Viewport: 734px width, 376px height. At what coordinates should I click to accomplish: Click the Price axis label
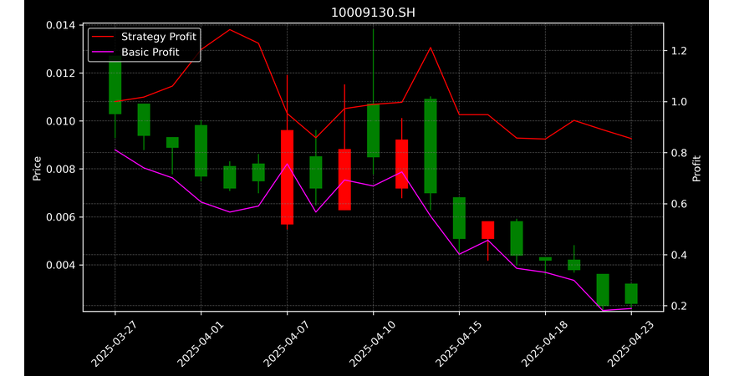pos(37,168)
